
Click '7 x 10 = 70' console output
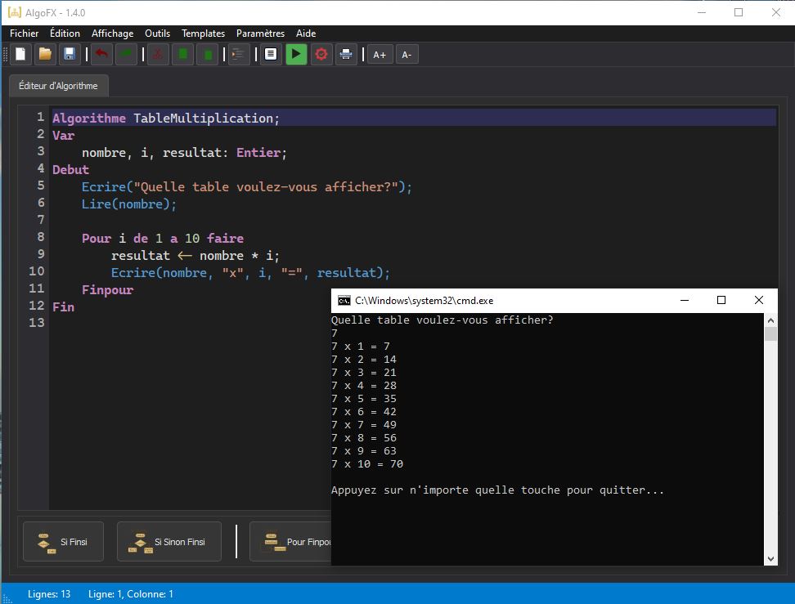[x=367, y=464]
